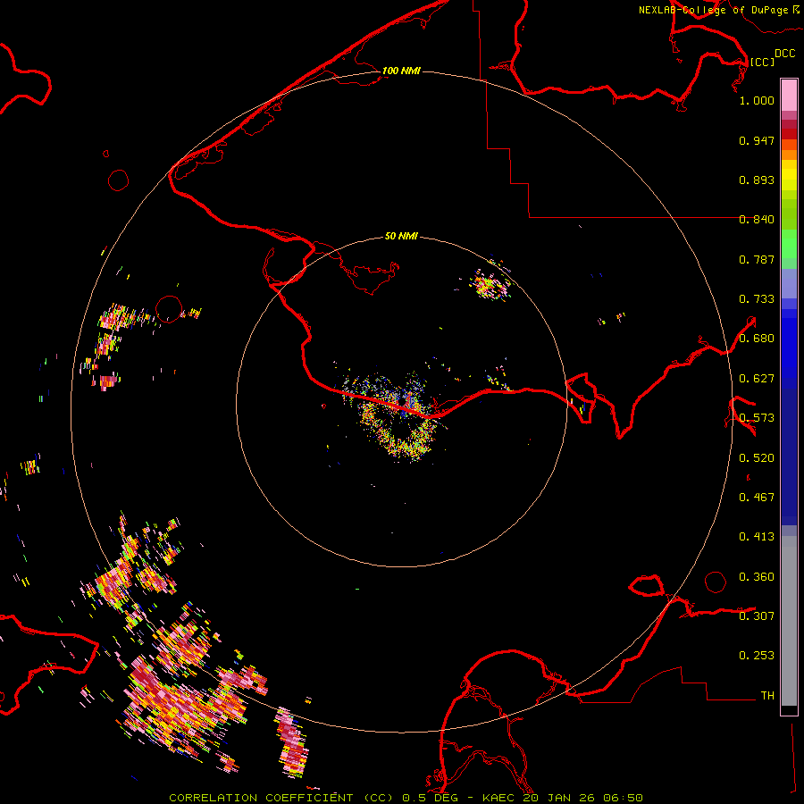Select the 1.000 value on the color scale
The width and height of the screenshot is (804, 804).
(757, 101)
